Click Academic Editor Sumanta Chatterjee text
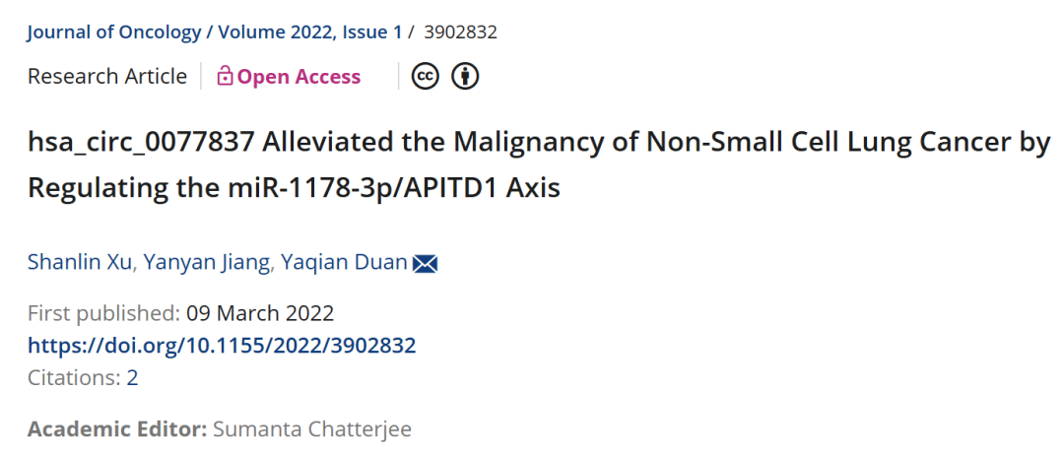This screenshot has width=1064, height=458. click(312, 429)
